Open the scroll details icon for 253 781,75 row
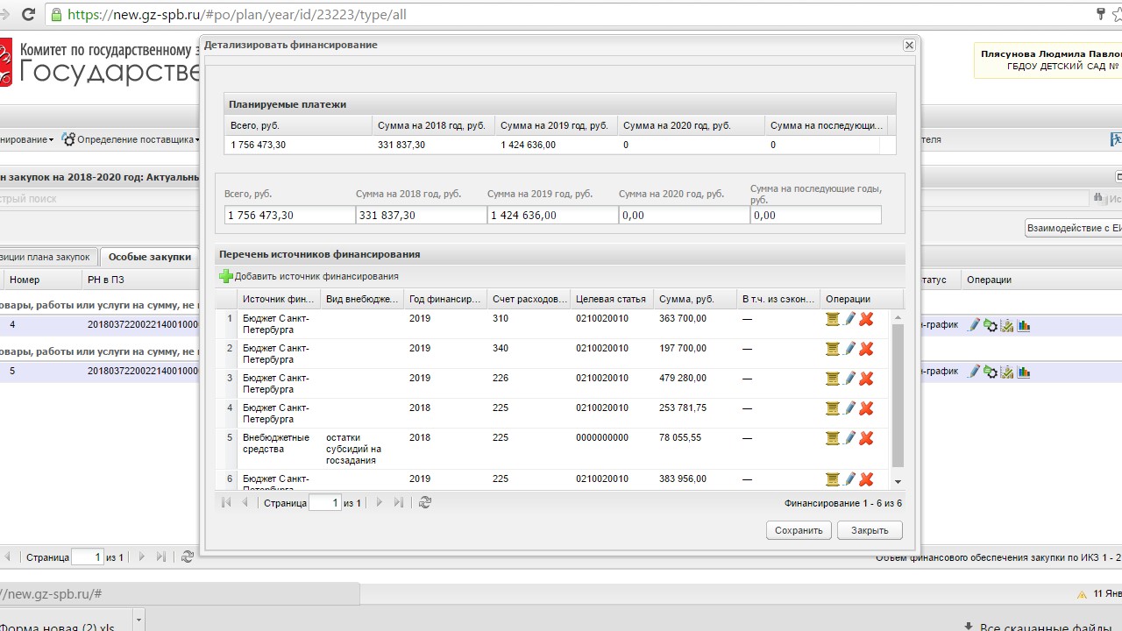The image size is (1122, 631). click(833, 409)
